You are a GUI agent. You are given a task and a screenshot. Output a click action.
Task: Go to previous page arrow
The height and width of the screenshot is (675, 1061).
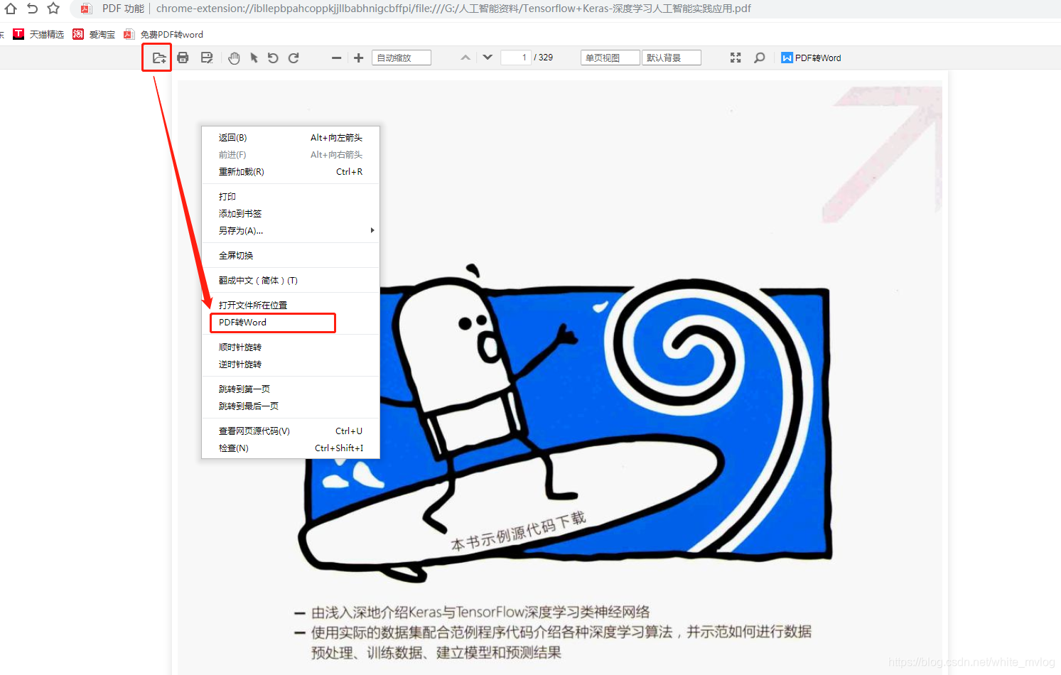[x=465, y=58]
